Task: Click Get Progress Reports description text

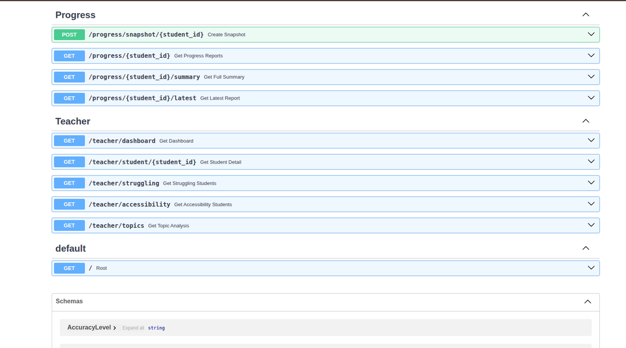Action: tap(198, 56)
